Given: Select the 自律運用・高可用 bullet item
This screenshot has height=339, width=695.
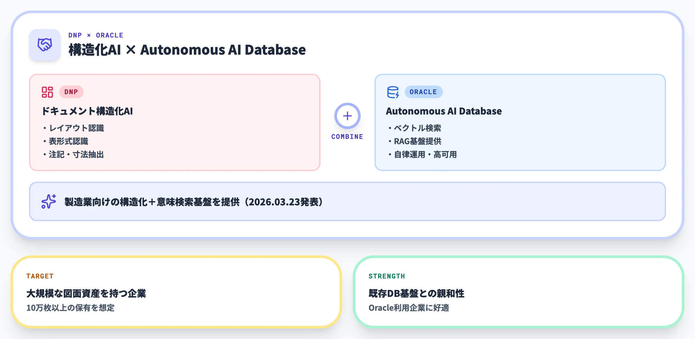Looking at the screenshot, I should 425,154.
